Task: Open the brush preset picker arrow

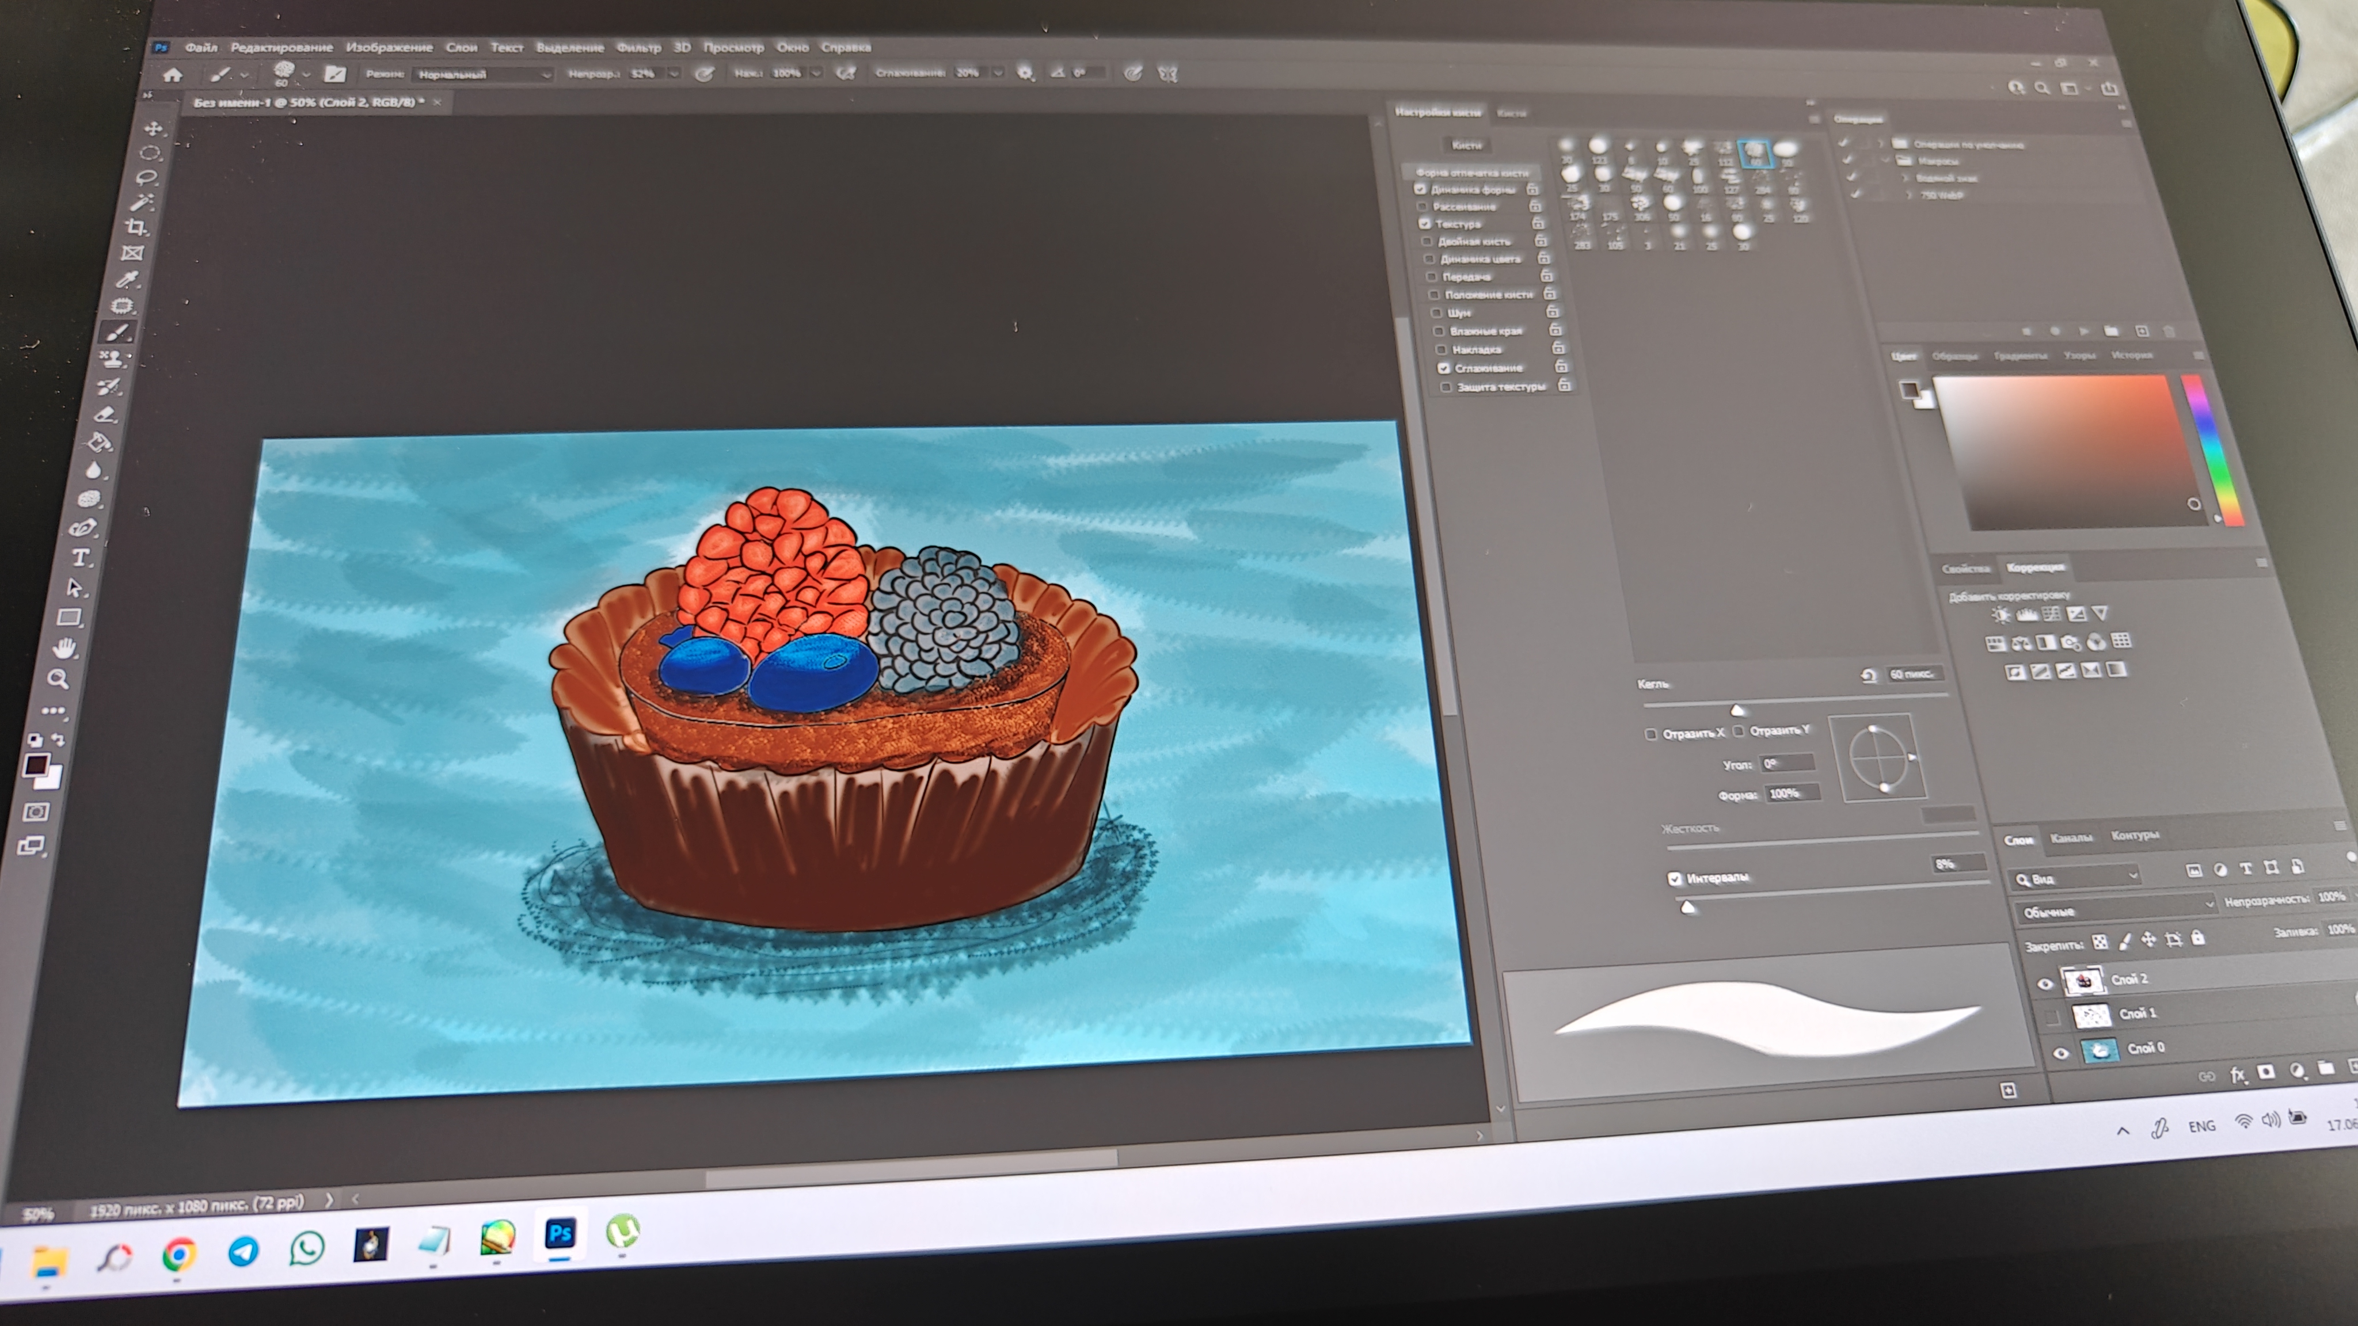Action: pos(306,73)
